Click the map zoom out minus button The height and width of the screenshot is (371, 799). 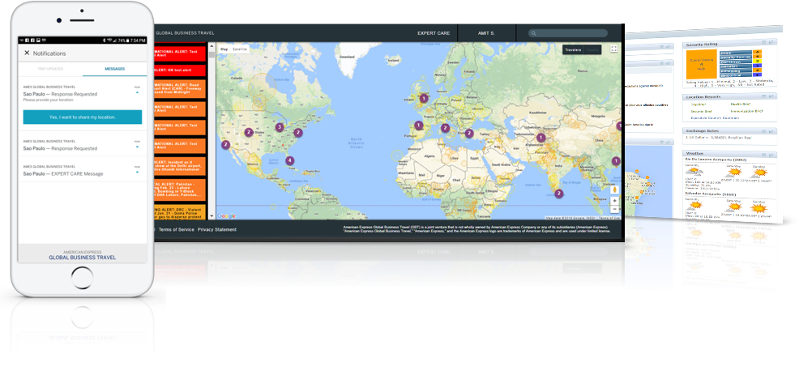(614, 210)
